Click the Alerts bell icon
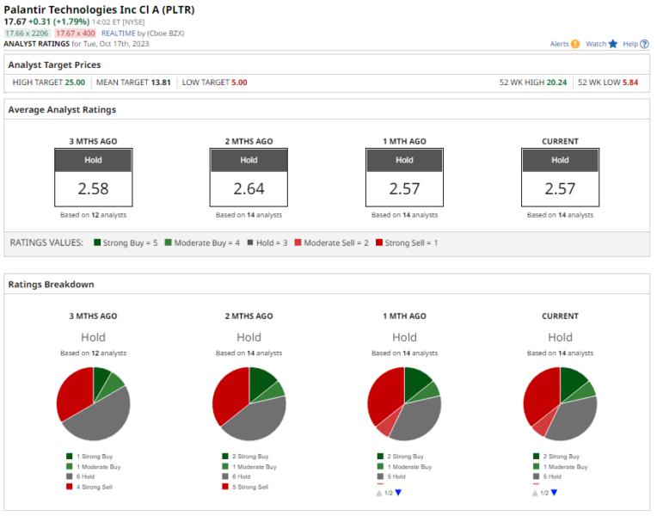 575,44
